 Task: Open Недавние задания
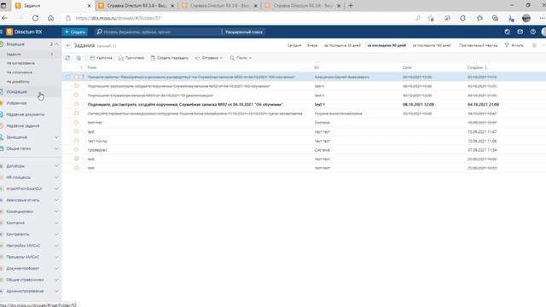coord(23,126)
